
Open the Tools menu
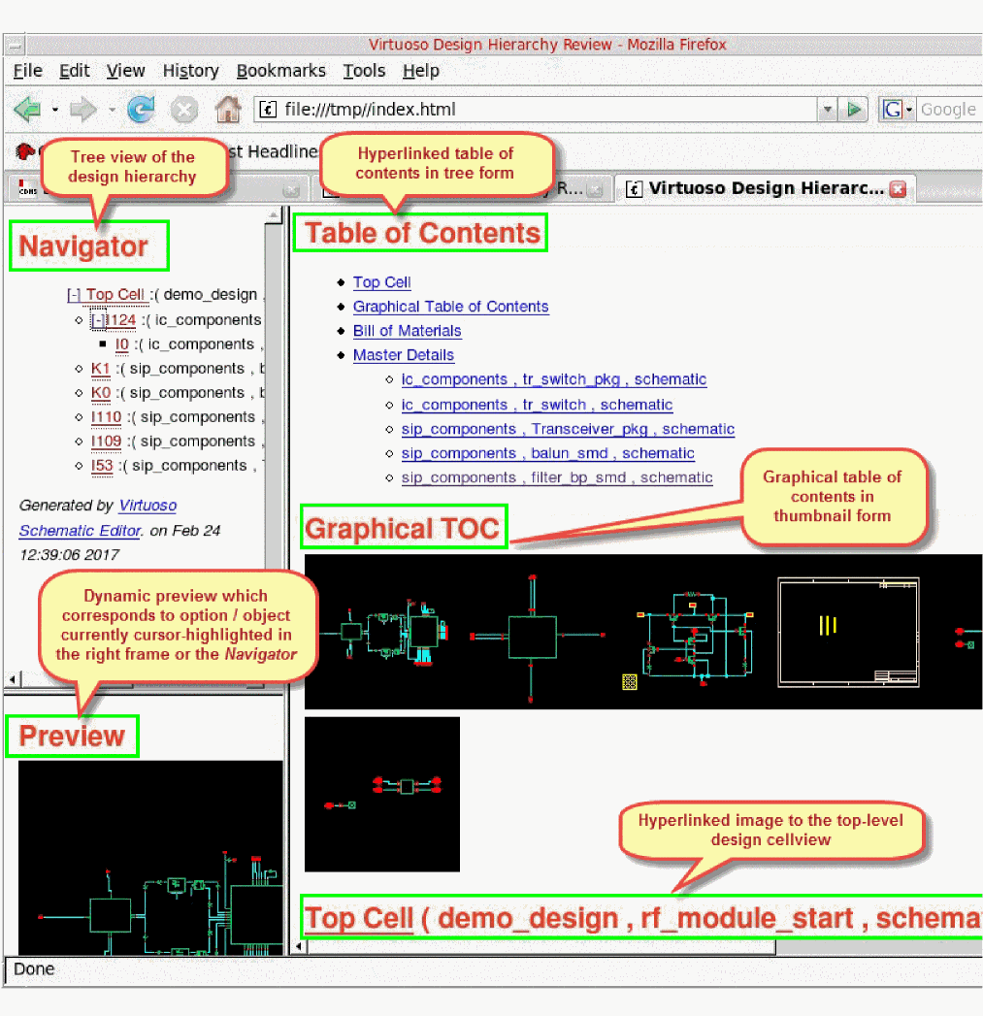click(364, 71)
